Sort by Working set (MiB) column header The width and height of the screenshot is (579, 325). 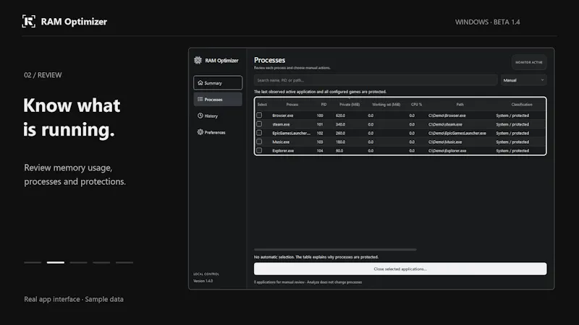[x=386, y=105]
